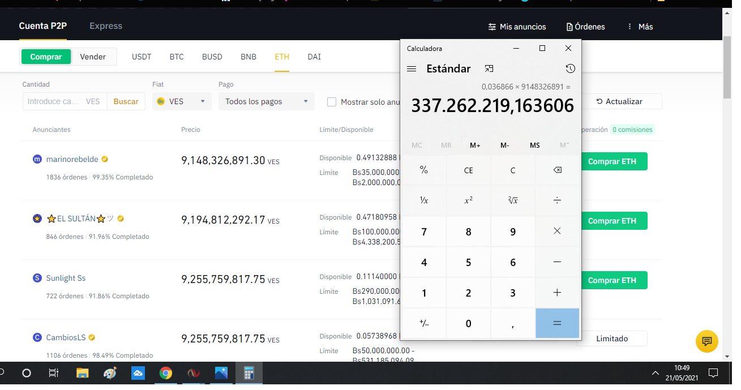Open the Más menu in top bar
Screen dimensions: 741x390
(x=640, y=27)
